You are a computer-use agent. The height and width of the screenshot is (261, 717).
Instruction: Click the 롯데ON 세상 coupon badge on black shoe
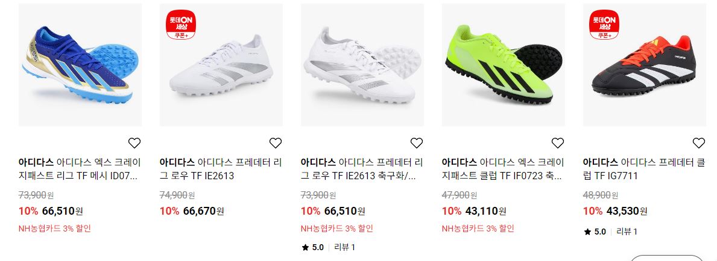point(604,24)
